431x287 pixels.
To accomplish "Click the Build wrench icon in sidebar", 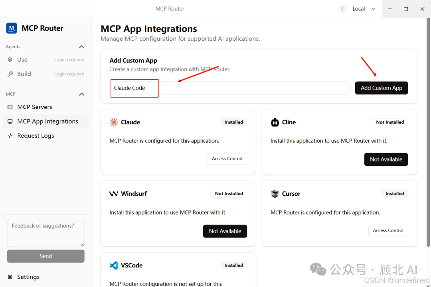I will tap(10, 74).
